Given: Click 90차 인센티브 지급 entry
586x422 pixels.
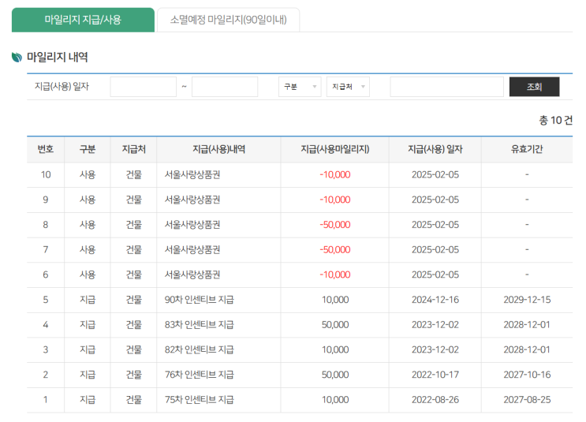Looking at the screenshot, I should pos(200,300).
